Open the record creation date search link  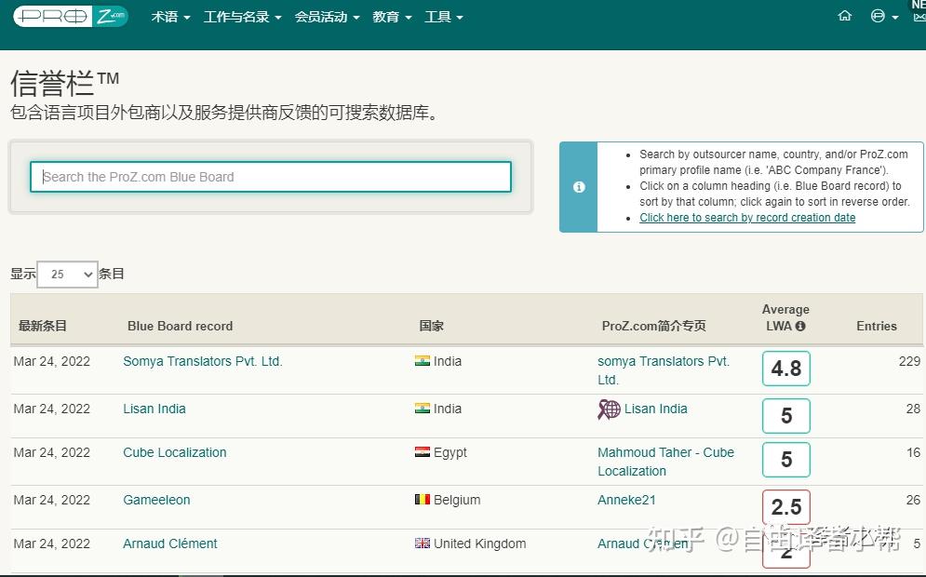[x=747, y=217]
